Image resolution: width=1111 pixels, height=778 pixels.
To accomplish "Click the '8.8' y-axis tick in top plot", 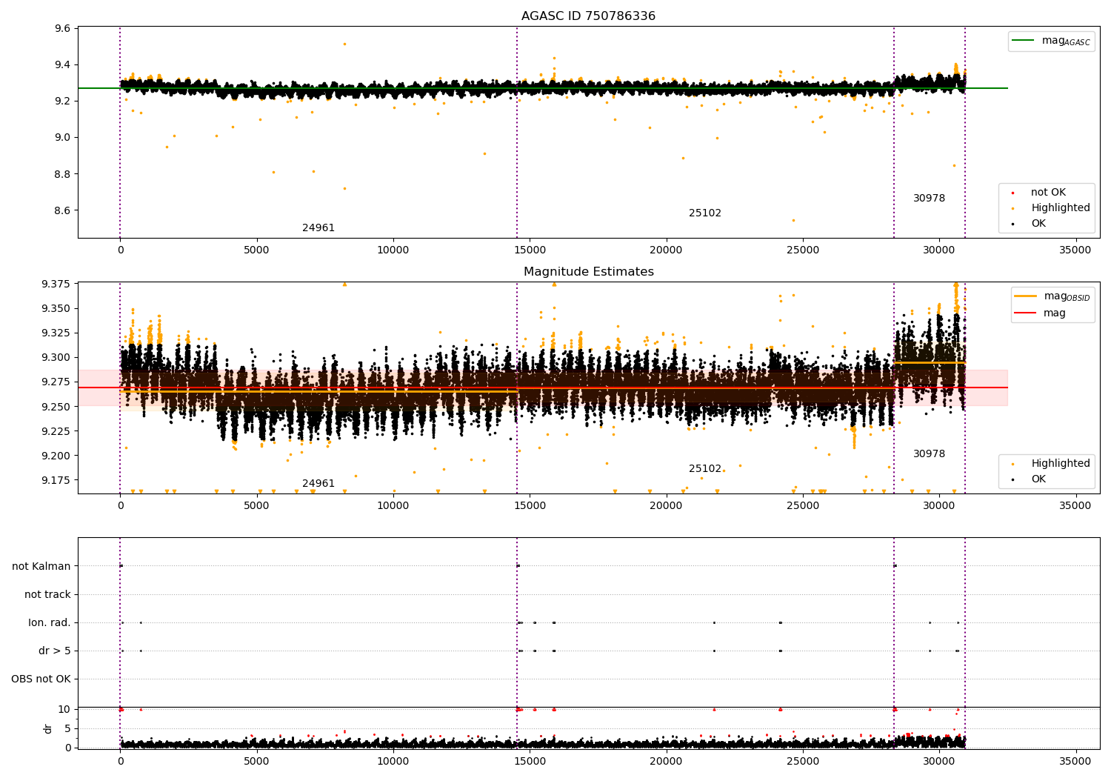I will click(x=63, y=175).
